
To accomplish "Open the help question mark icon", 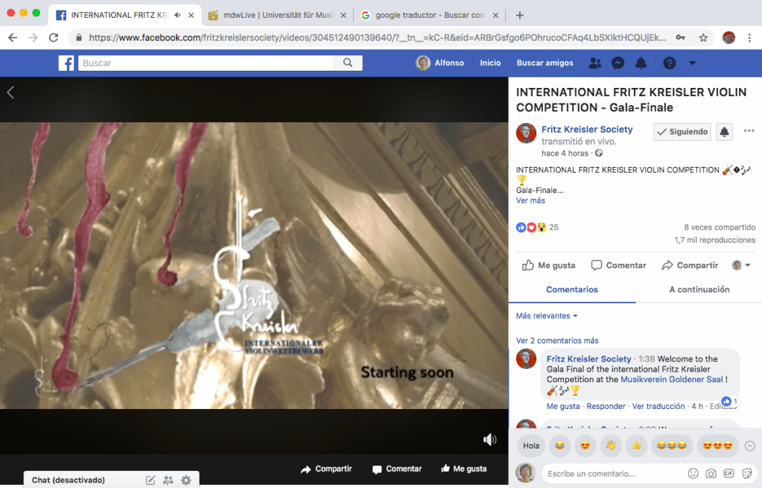I will click(x=670, y=63).
